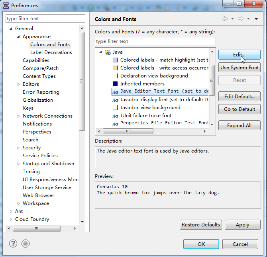Image resolution: width=267 pixels, height=257 pixels.
Task: Open User Storage Service page
Action: 47,187
